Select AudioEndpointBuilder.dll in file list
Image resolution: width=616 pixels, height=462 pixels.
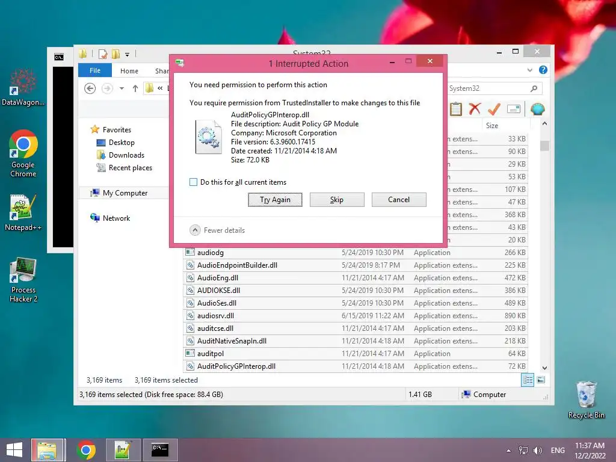(x=356, y=265)
